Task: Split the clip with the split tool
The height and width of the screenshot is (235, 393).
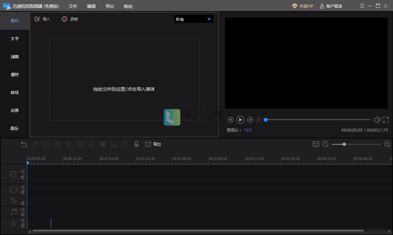Action: pos(58,144)
